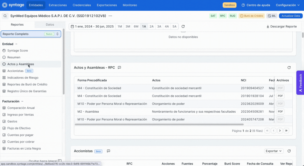This screenshot has height=166, width=304.
Task: Switch to Datos tab
Action: click(x=50, y=25)
